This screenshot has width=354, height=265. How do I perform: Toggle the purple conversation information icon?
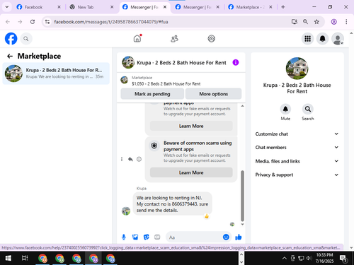coord(236,62)
